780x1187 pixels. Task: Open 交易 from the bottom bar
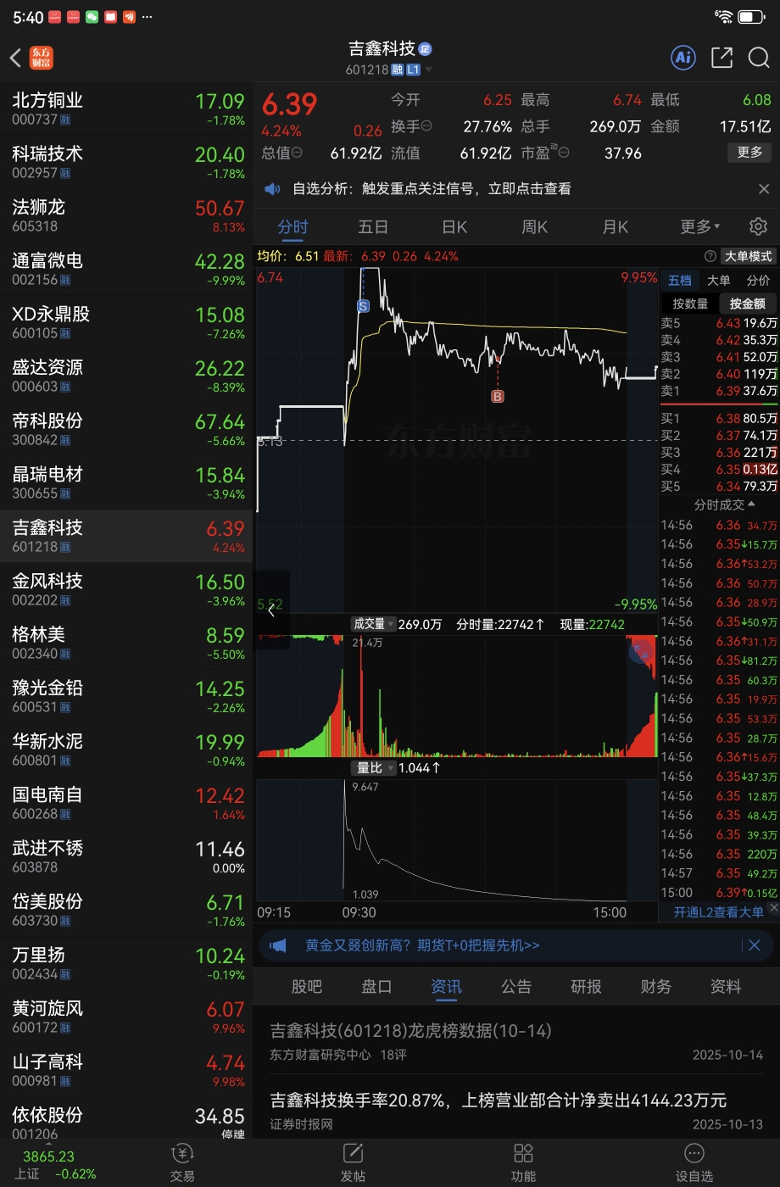tap(182, 1162)
